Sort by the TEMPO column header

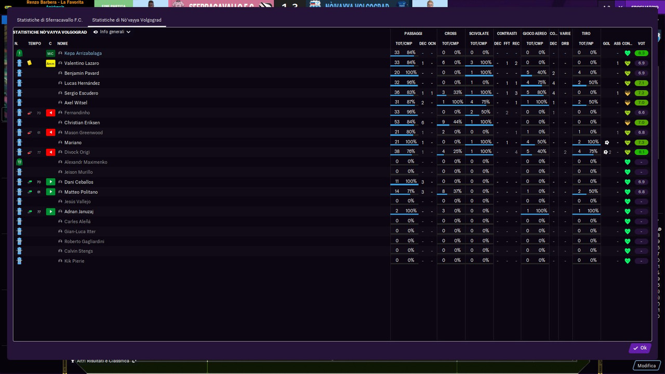(34, 44)
